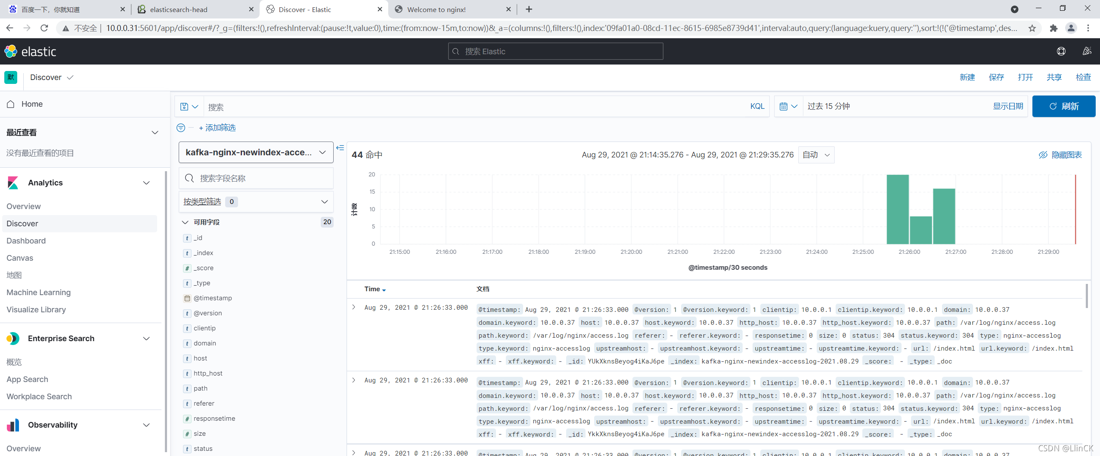The height and width of the screenshot is (456, 1100).
Task: Click the Enterprise Search logo icon
Action: [13, 339]
